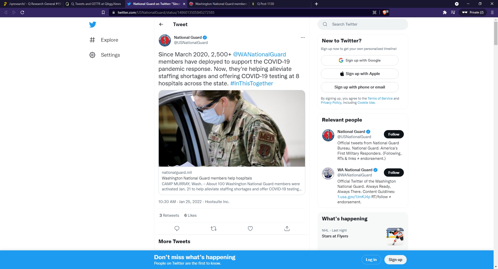Screen dimensions: 498x269
Task: Click the National Guard tweet author avatar
Action: [x=165, y=40]
